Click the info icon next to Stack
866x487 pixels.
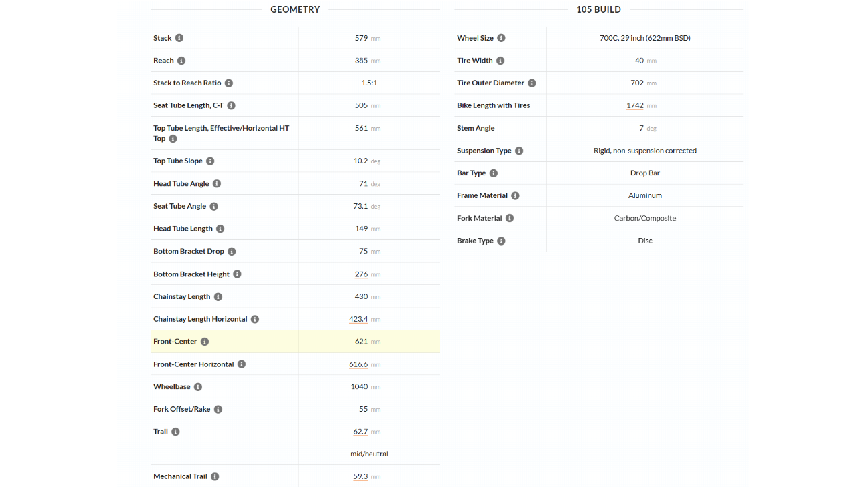(x=179, y=38)
